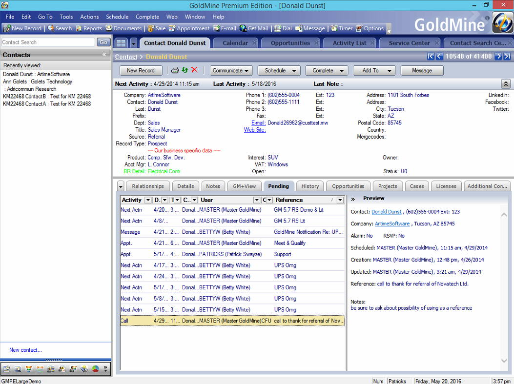The image size is (514, 384).
Task: Click the Contact Search input field
Action: click(48, 42)
